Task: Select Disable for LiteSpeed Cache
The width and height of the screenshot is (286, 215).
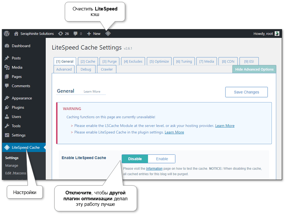Action: tap(135, 159)
